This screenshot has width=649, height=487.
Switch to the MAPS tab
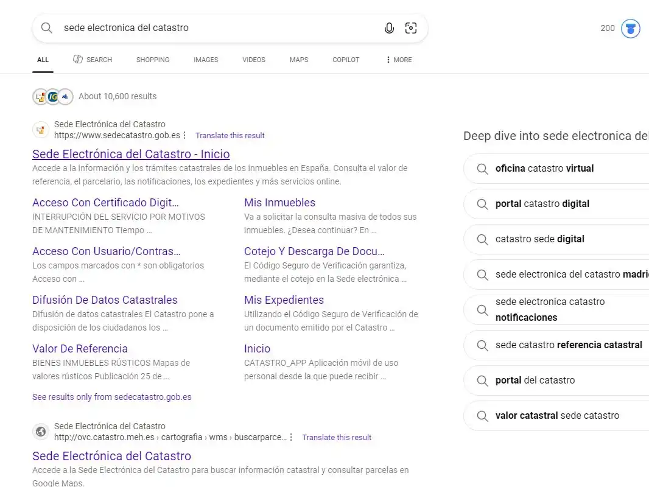pos(299,60)
